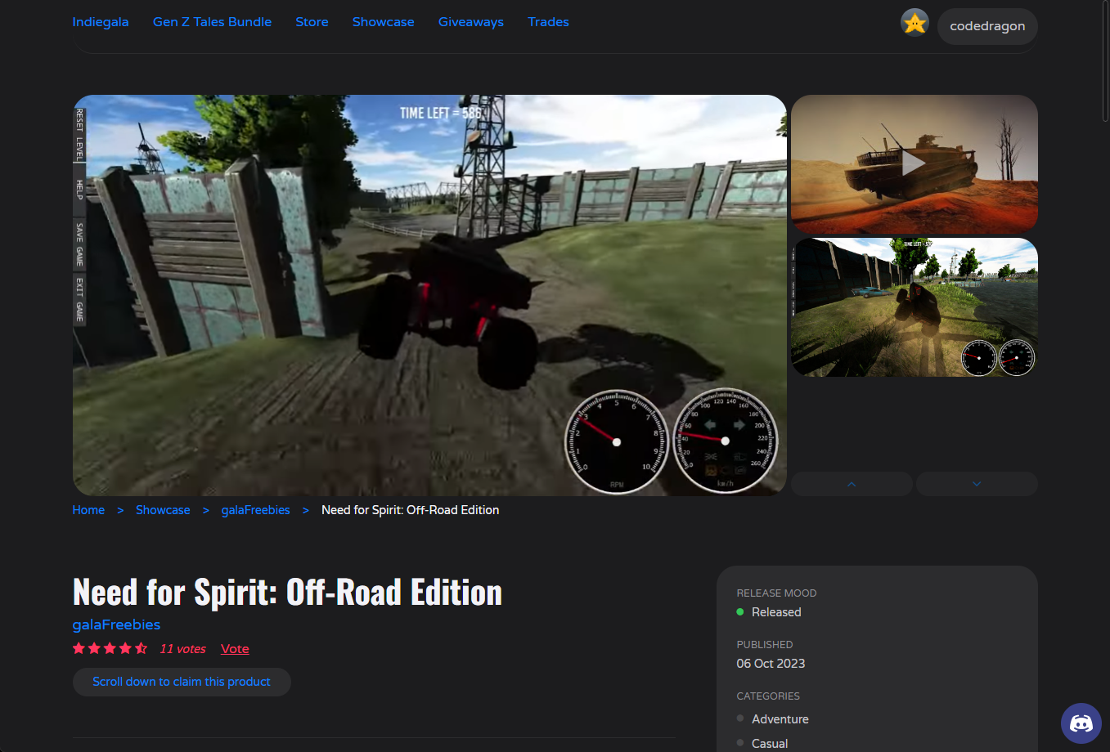Open galaFreebies developer link under title
1110x752 pixels.
point(116,624)
